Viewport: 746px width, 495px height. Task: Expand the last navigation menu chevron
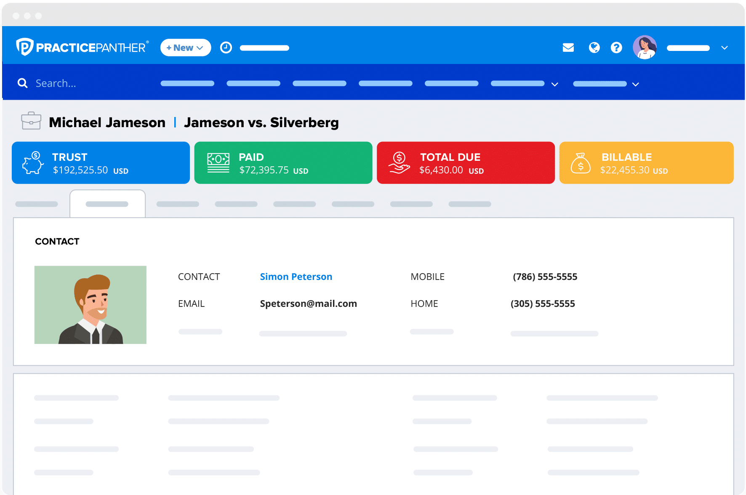pyautogui.click(x=636, y=84)
